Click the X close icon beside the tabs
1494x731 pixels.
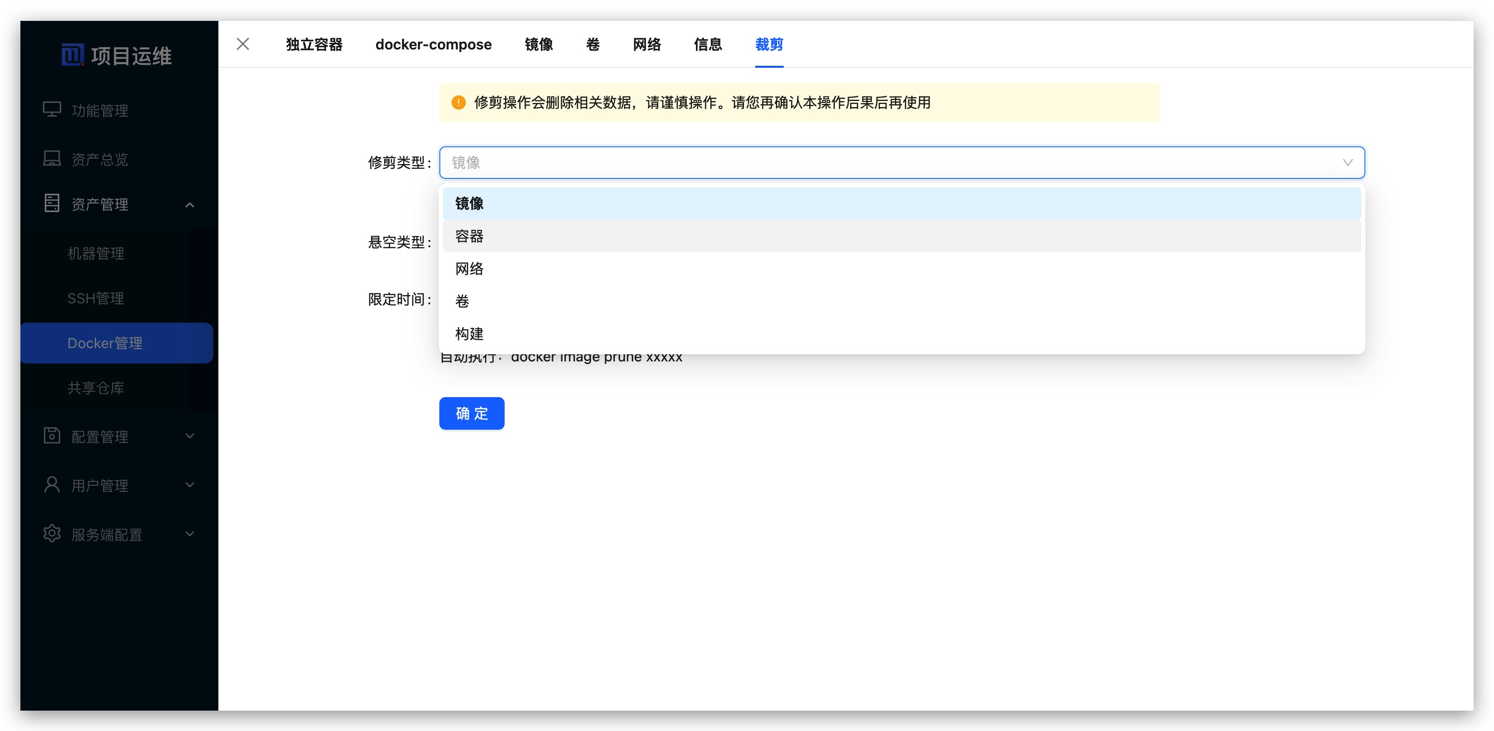[242, 44]
